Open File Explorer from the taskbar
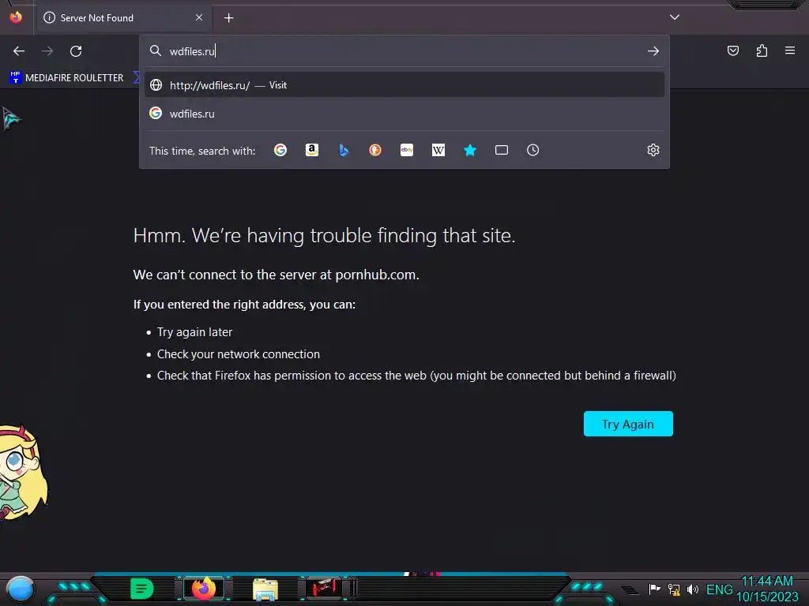This screenshot has width=809, height=606. [x=265, y=589]
